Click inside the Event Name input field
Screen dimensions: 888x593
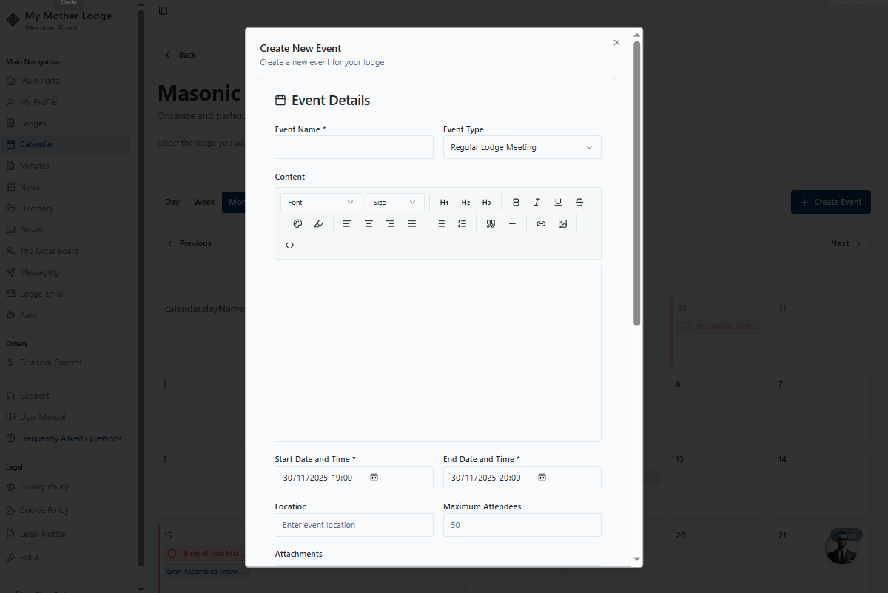tap(353, 147)
